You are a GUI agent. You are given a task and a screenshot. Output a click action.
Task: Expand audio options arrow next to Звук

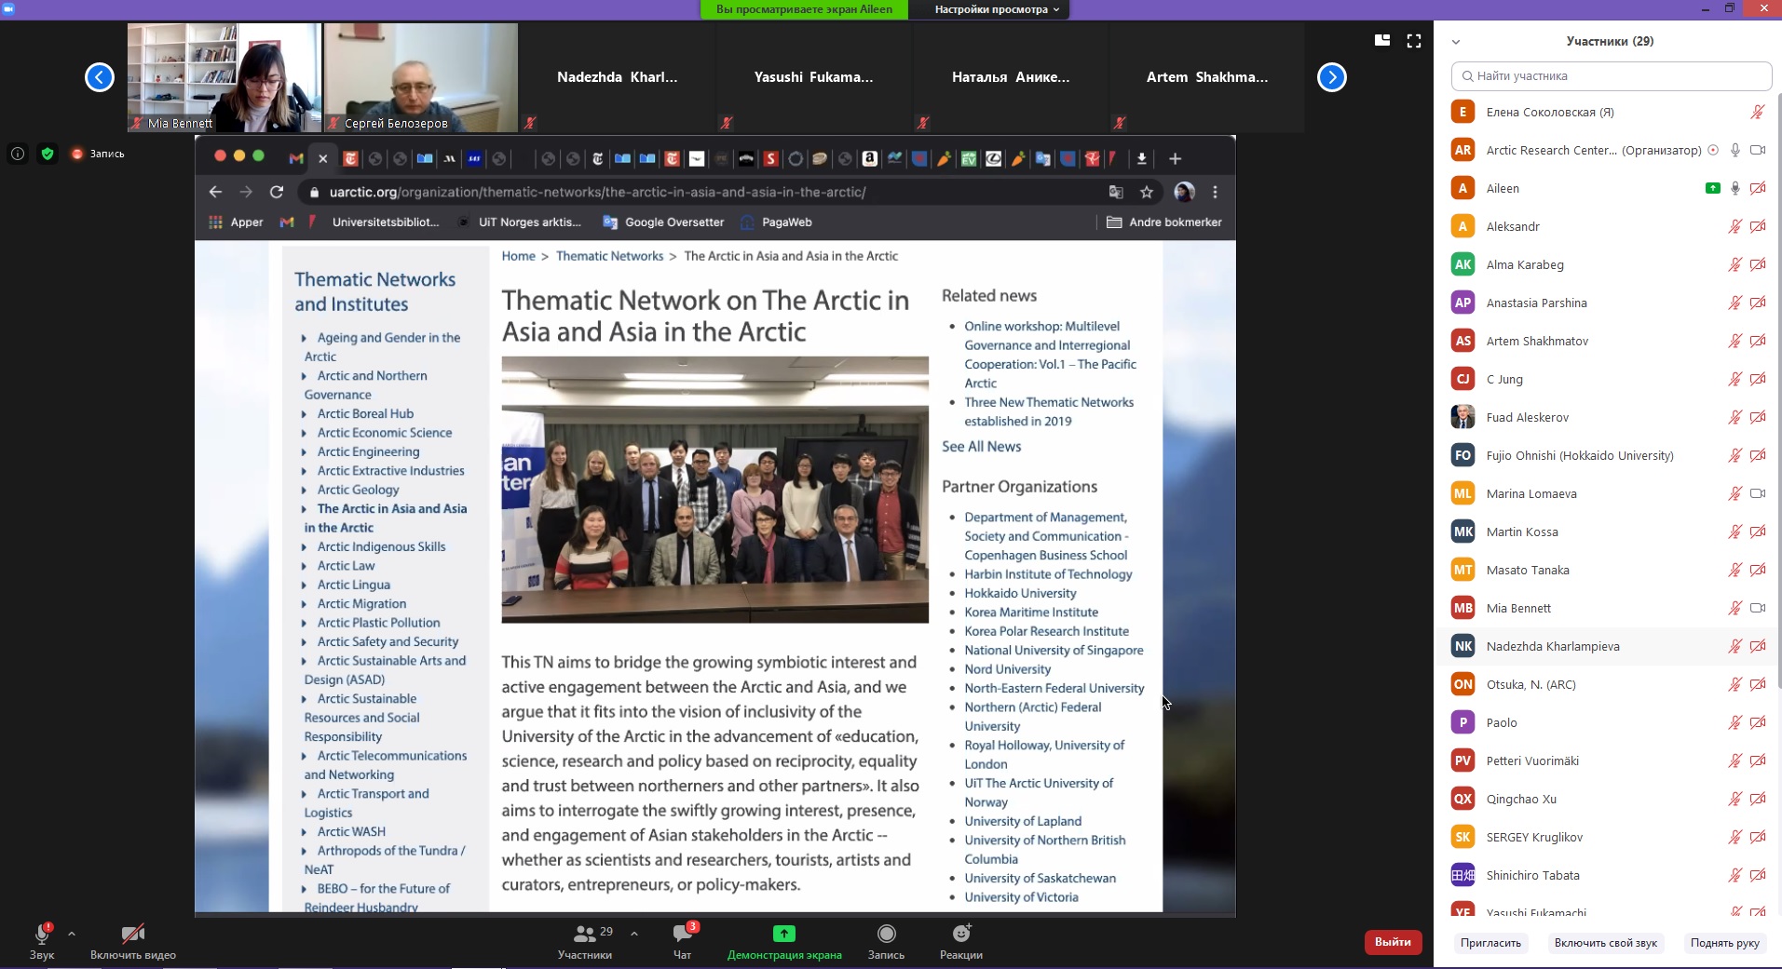click(72, 933)
